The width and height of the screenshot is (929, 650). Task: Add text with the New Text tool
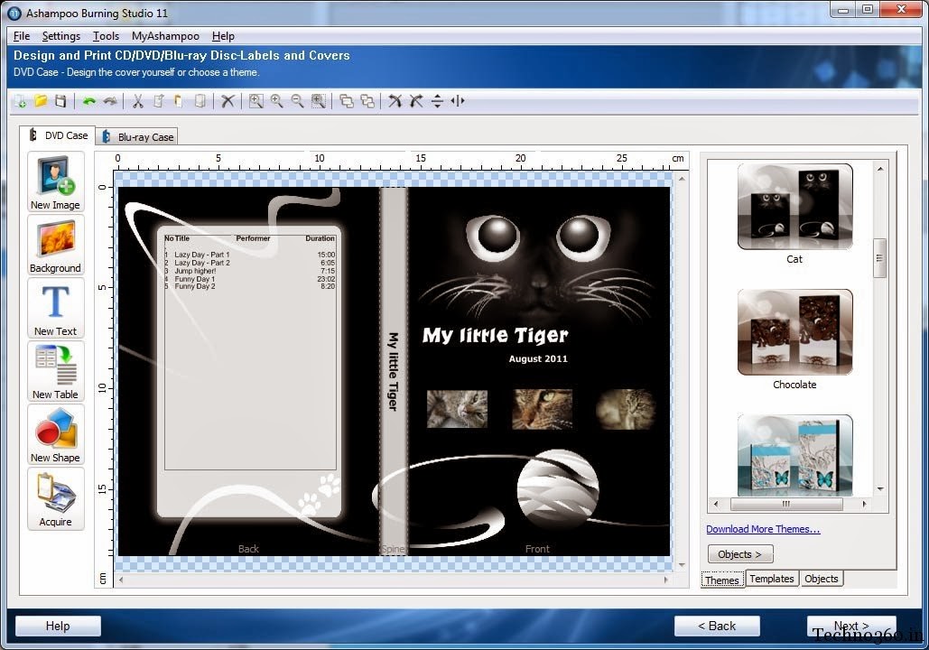[x=56, y=308]
